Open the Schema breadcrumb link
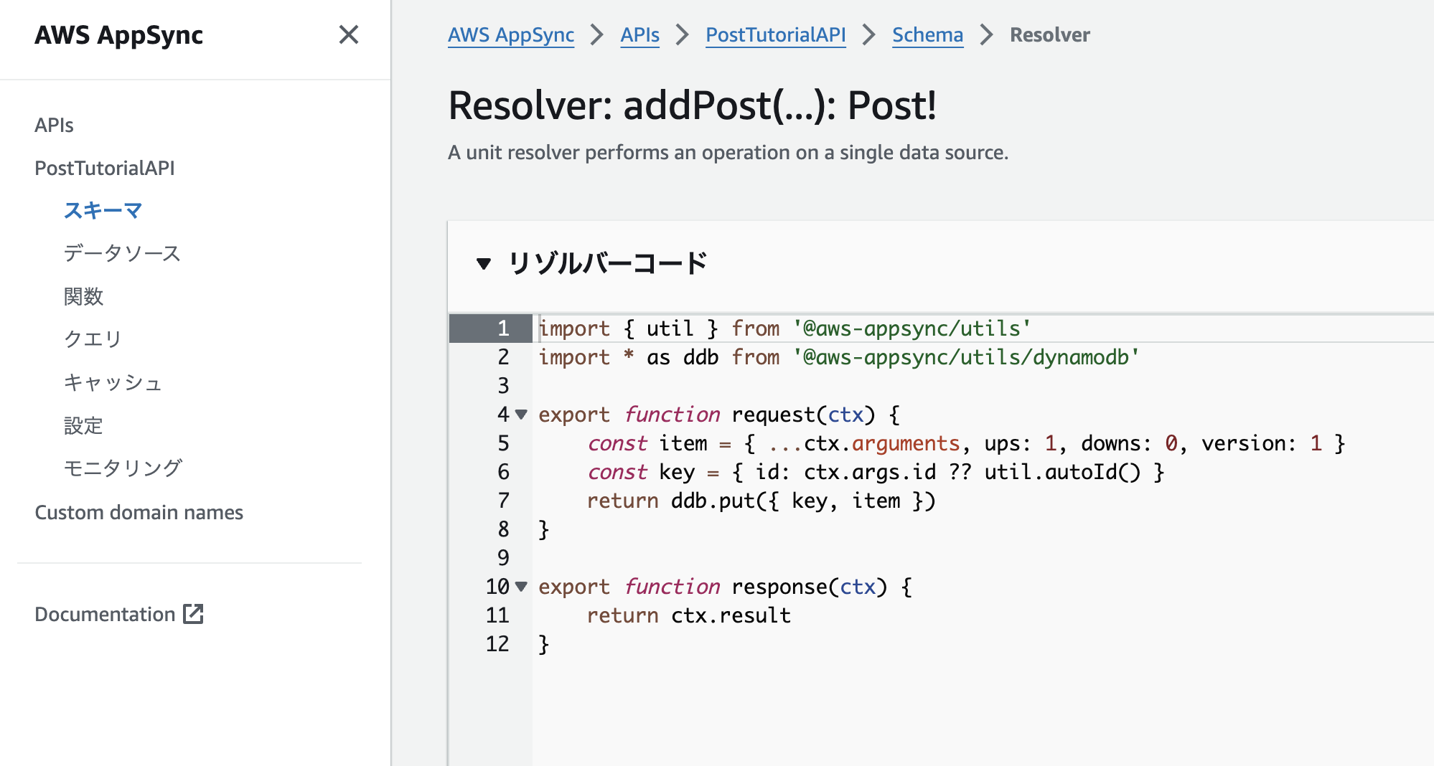This screenshot has width=1434, height=766. [927, 34]
